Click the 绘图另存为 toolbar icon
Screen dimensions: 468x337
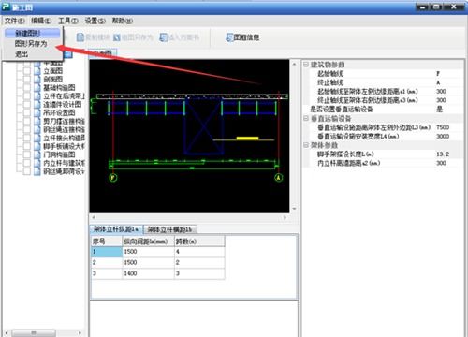click(117, 37)
